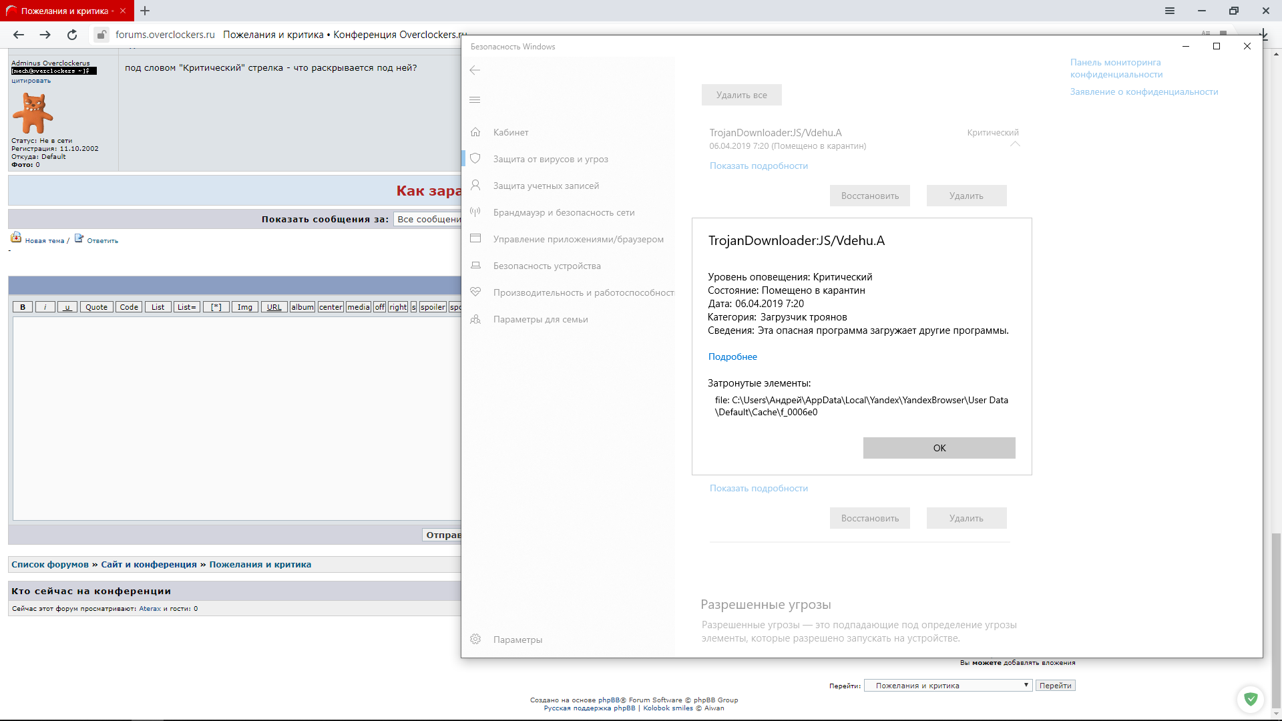Click the device security laptop icon
This screenshot has width=1282, height=721.
(x=475, y=266)
